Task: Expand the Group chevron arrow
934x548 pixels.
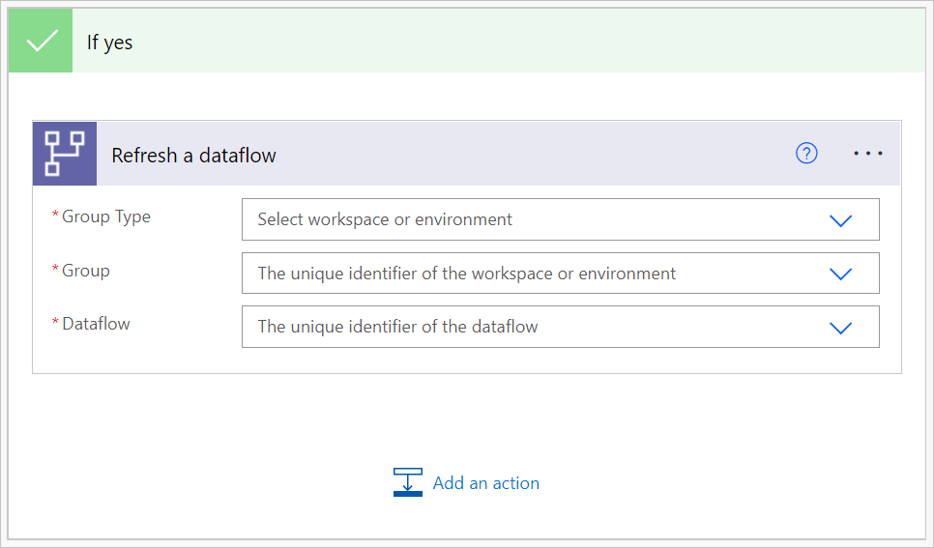Action: point(840,274)
